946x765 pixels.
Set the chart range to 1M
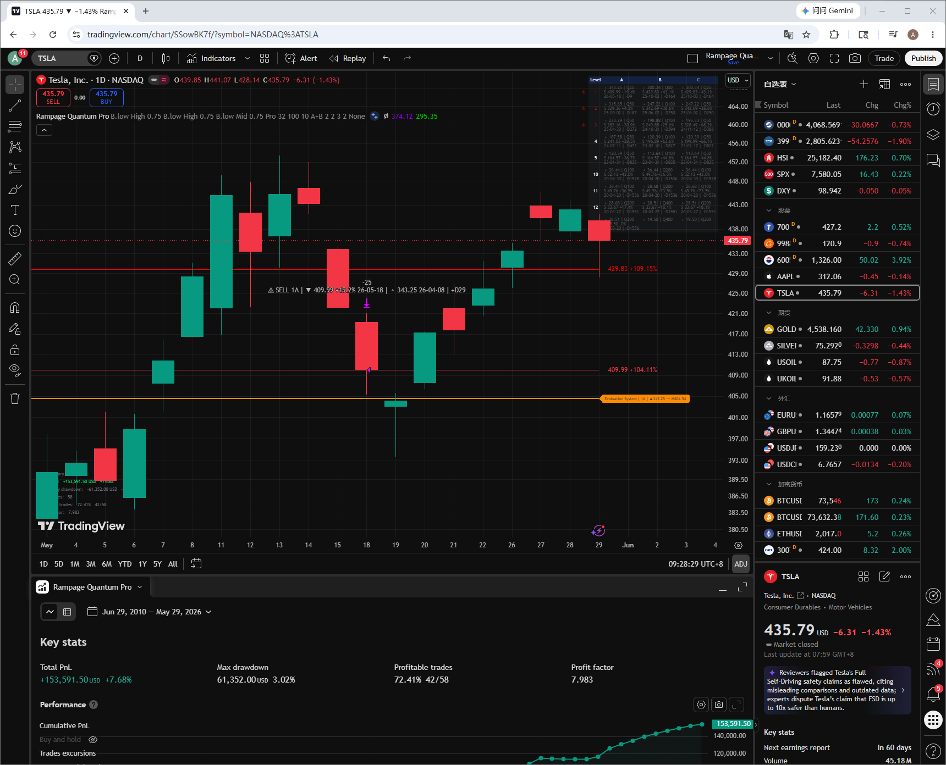[x=75, y=564]
